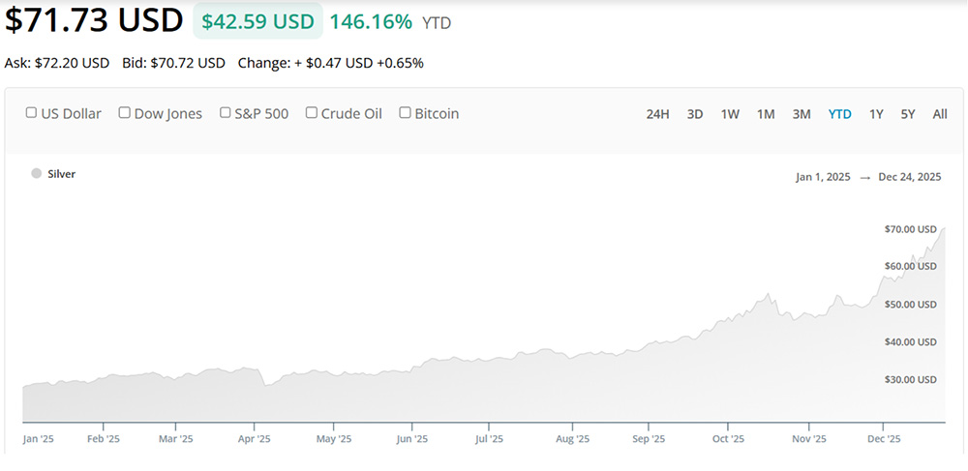Select the 3D time range
Viewport: 968px width, 471px height.
[695, 114]
